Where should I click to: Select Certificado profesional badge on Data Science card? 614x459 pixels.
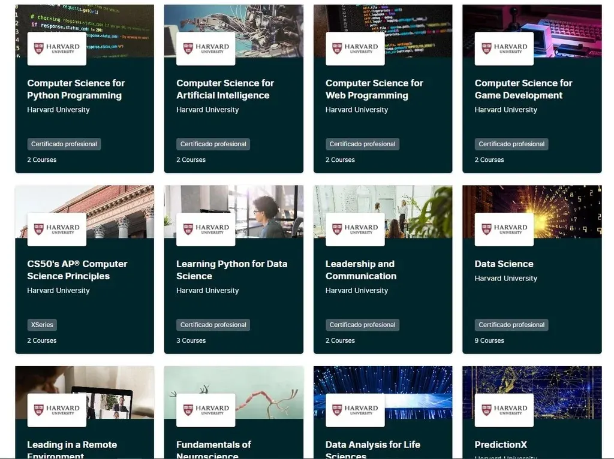click(511, 325)
